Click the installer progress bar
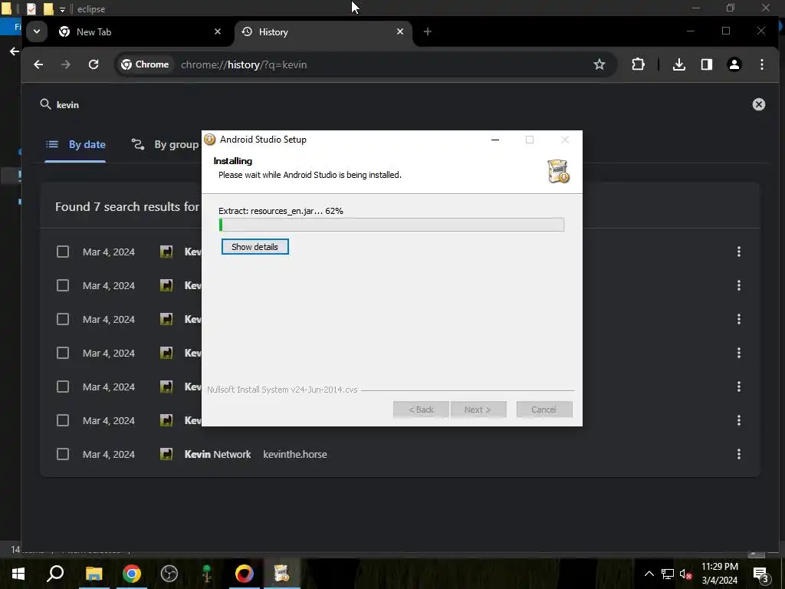This screenshot has width=785, height=589. (392, 225)
